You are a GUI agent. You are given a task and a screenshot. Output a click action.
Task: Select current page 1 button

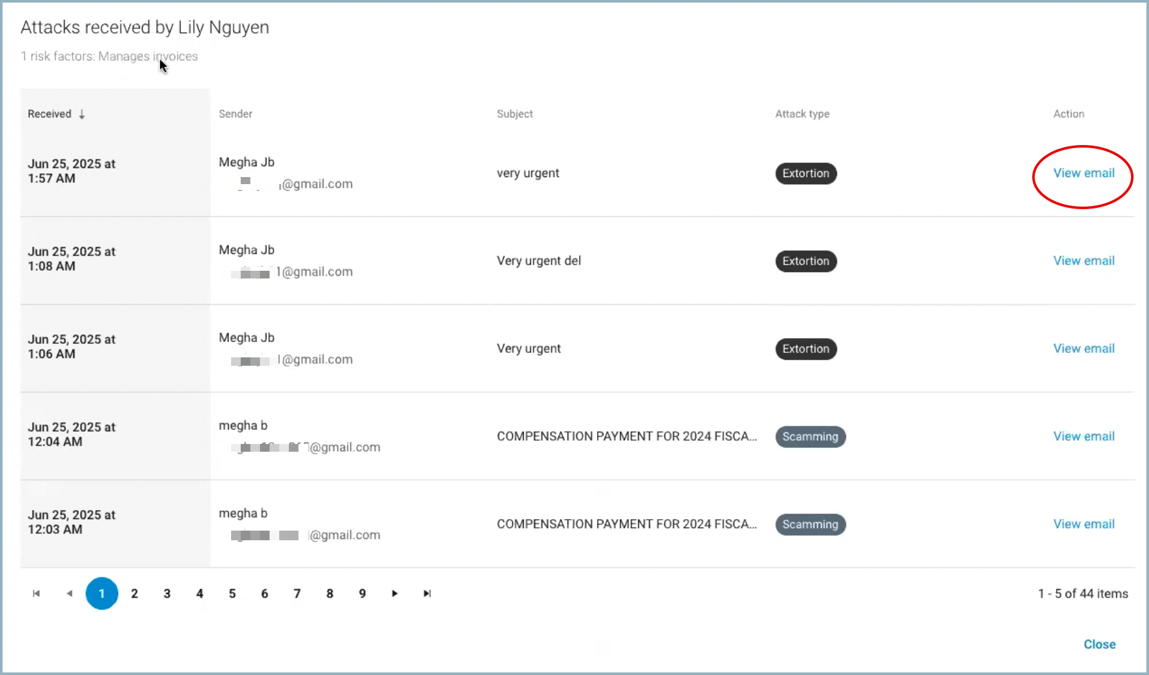point(101,594)
